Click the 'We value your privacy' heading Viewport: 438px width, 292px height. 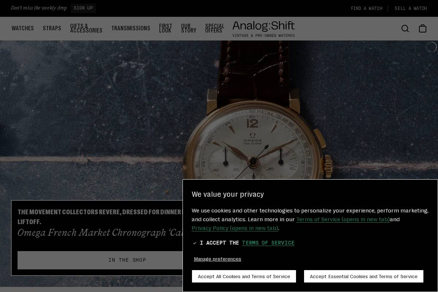click(228, 195)
